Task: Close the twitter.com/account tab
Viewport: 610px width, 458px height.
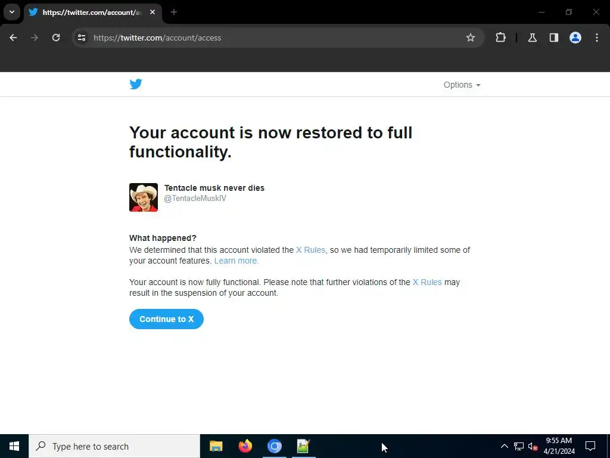Action: click(x=152, y=12)
